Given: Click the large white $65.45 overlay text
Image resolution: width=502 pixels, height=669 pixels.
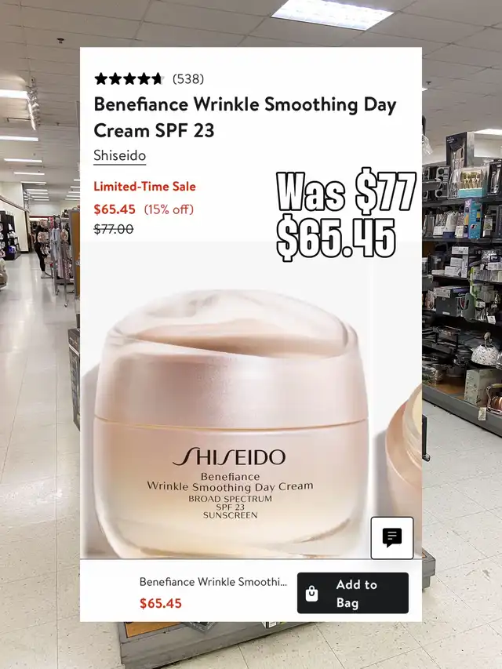Looking at the screenshot, I should (336, 238).
